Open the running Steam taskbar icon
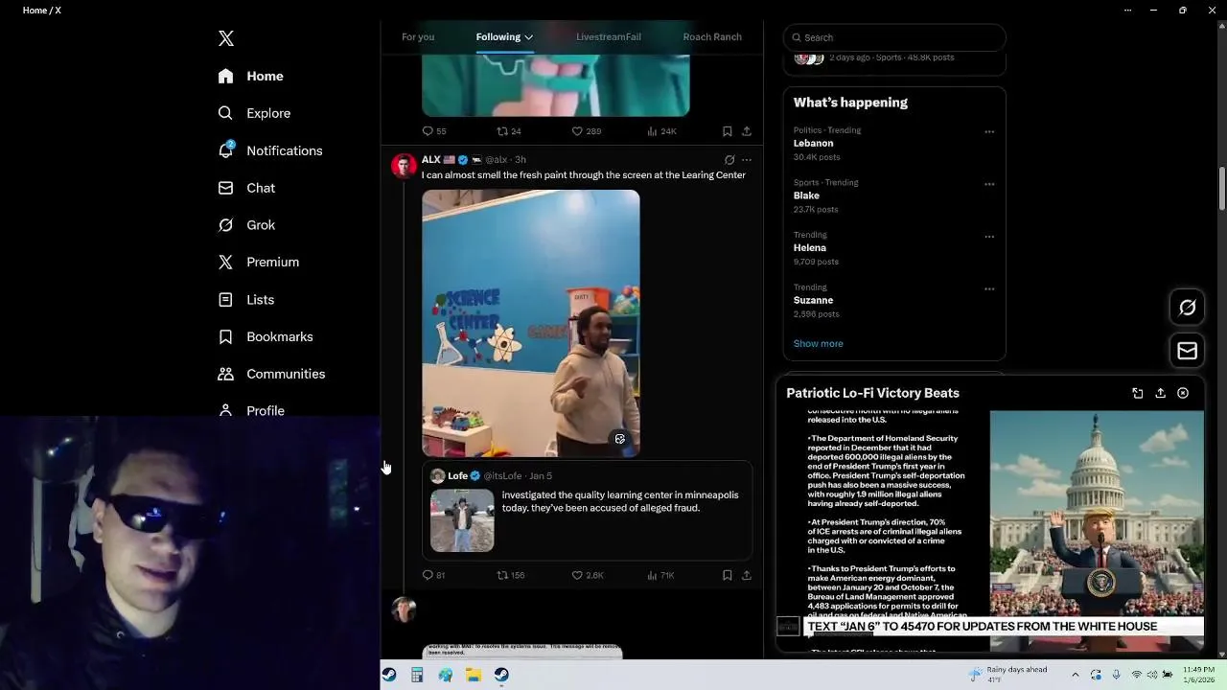Screen dimensions: 1227x690 tap(501, 675)
